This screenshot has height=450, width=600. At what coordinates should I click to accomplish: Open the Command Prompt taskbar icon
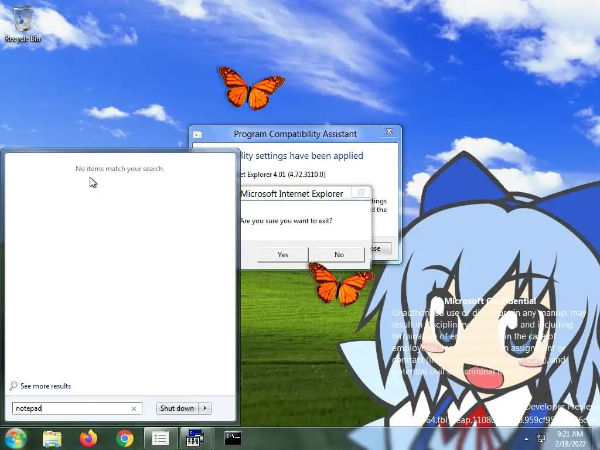[x=233, y=438]
